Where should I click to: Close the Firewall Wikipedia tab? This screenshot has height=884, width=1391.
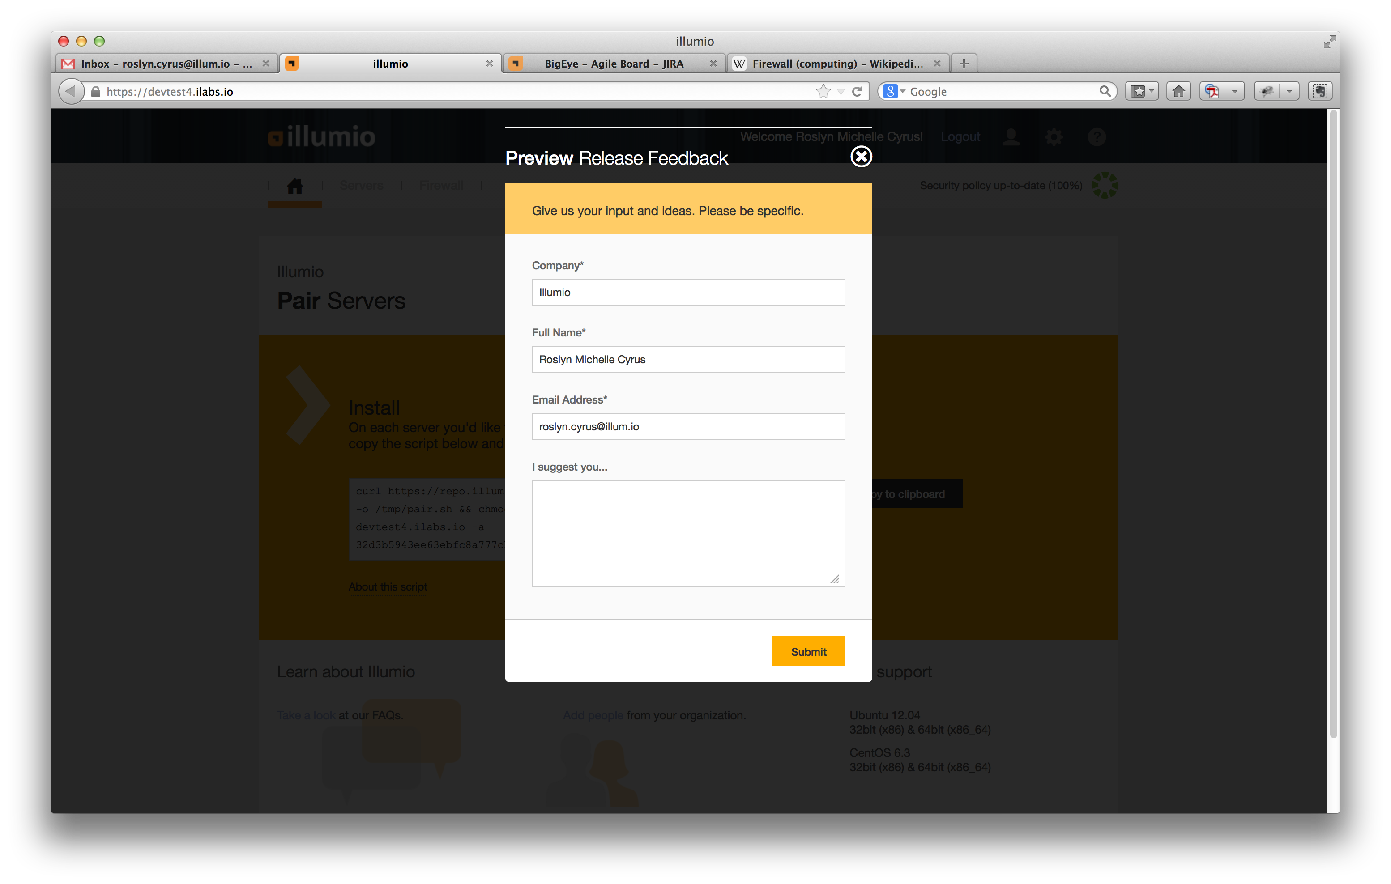(x=937, y=64)
